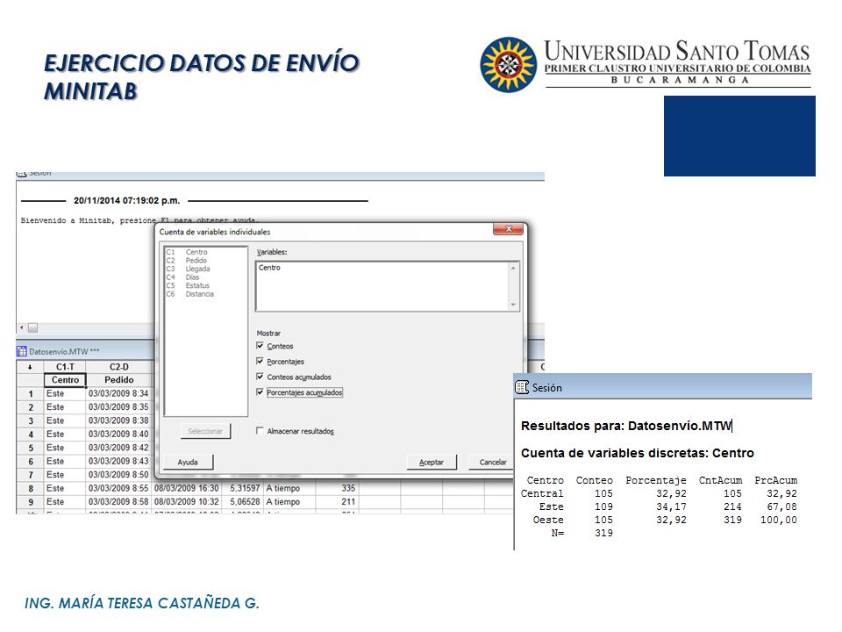Close the Cuenta de variables dialog
842x632 pixels.
pyautogui.click(x=508, y=229)
